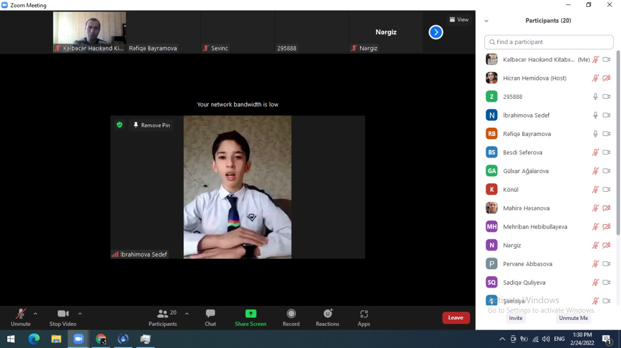621x348 pixels.
Task: Unmute the microphone in toolbar
Action: coord(20,318)
